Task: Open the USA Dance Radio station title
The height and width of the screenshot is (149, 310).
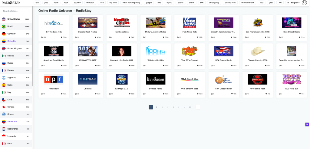Action: tap(223, 60)
